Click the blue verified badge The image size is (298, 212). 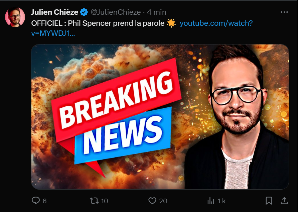click(x=84, y=12)
